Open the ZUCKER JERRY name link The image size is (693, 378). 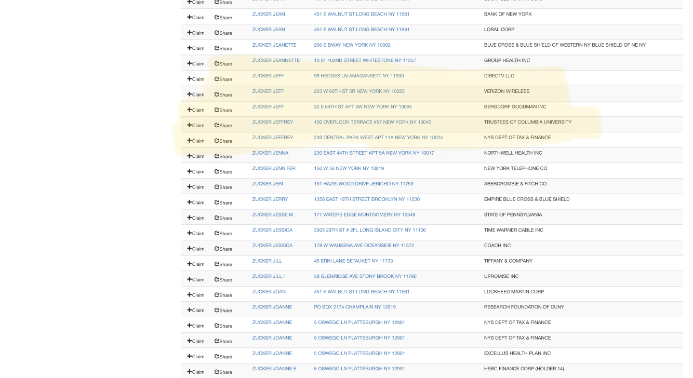(x=270, y=199)
